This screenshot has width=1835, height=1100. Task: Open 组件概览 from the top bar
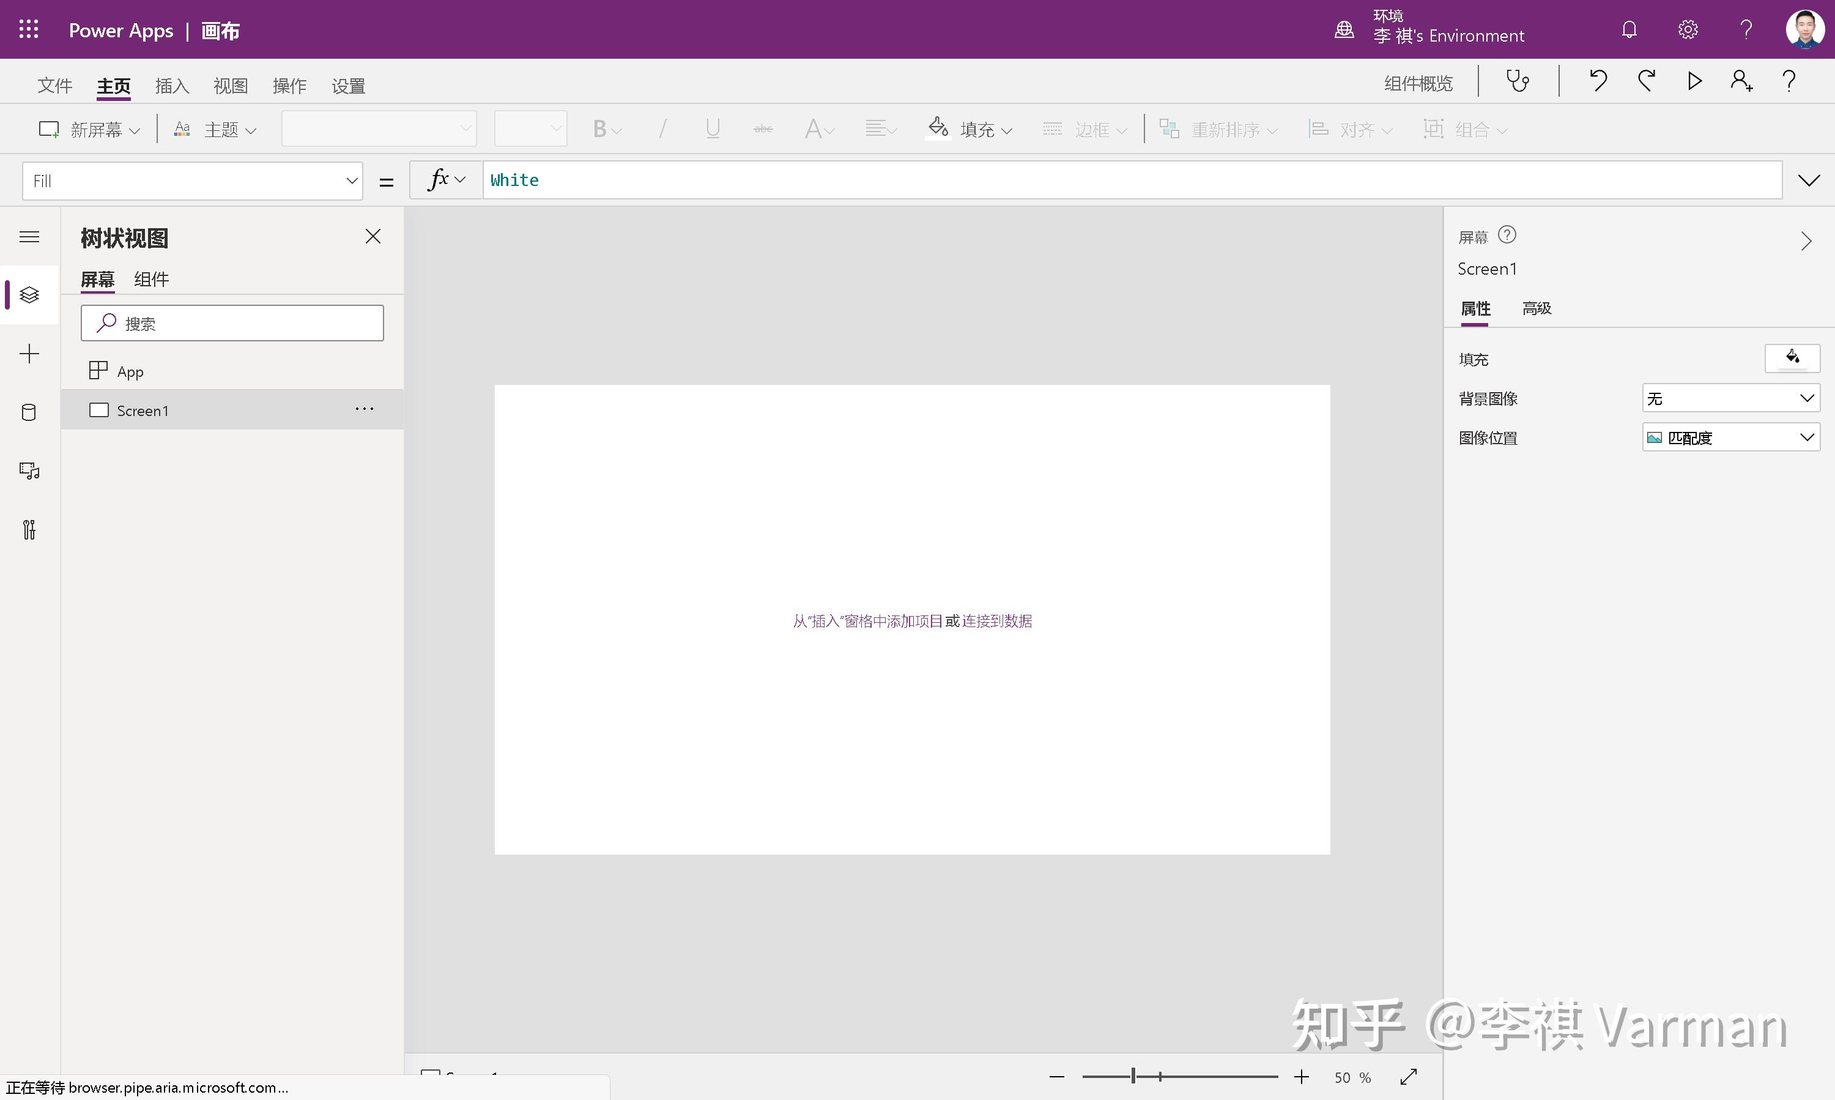coord(1417,82)
